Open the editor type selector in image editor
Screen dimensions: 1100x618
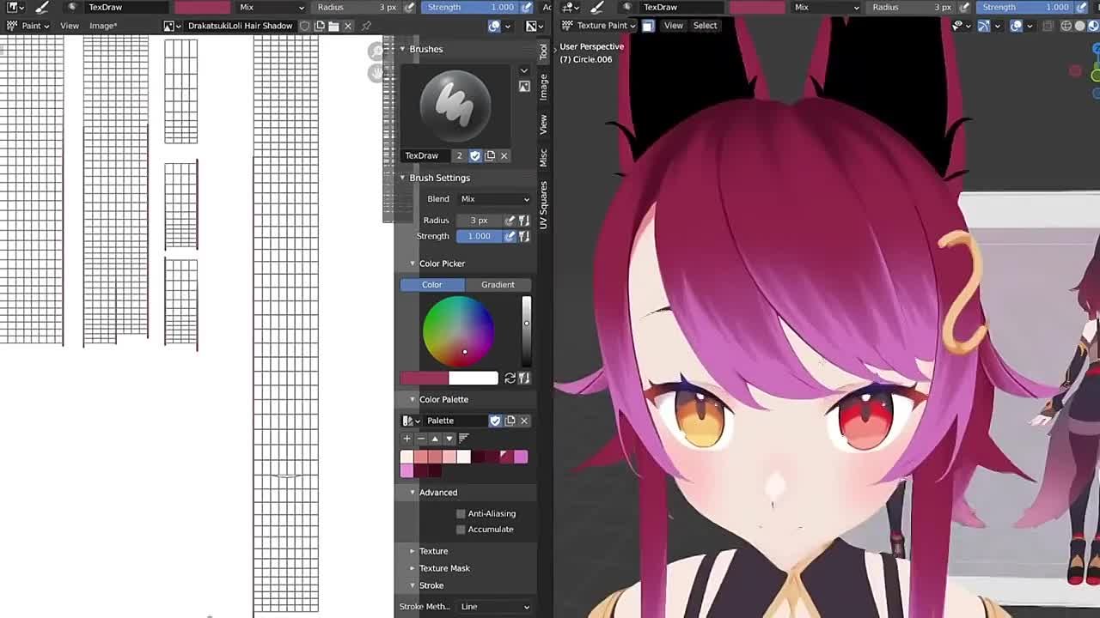coord(14,7)
